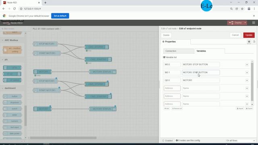Remove the M0.1 variable row
Screen dimensions: 258x145
[247, 72]
